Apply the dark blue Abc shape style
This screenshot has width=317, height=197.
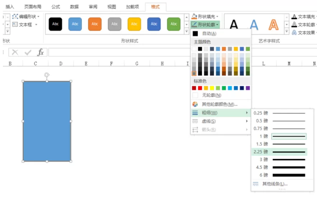point(154,24)
